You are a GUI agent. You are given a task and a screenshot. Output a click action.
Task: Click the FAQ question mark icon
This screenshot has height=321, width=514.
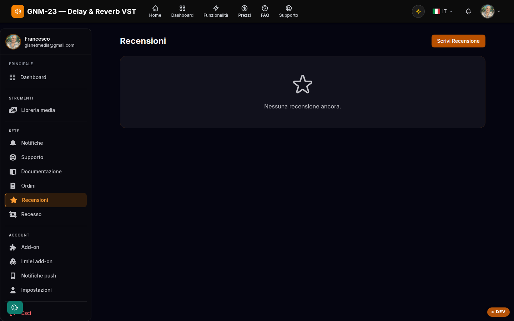pyautogui.click(x=265, y=8)
